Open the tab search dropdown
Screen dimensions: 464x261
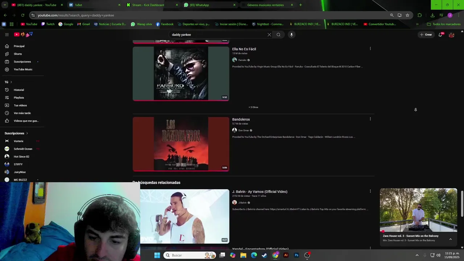pos(5,5)
